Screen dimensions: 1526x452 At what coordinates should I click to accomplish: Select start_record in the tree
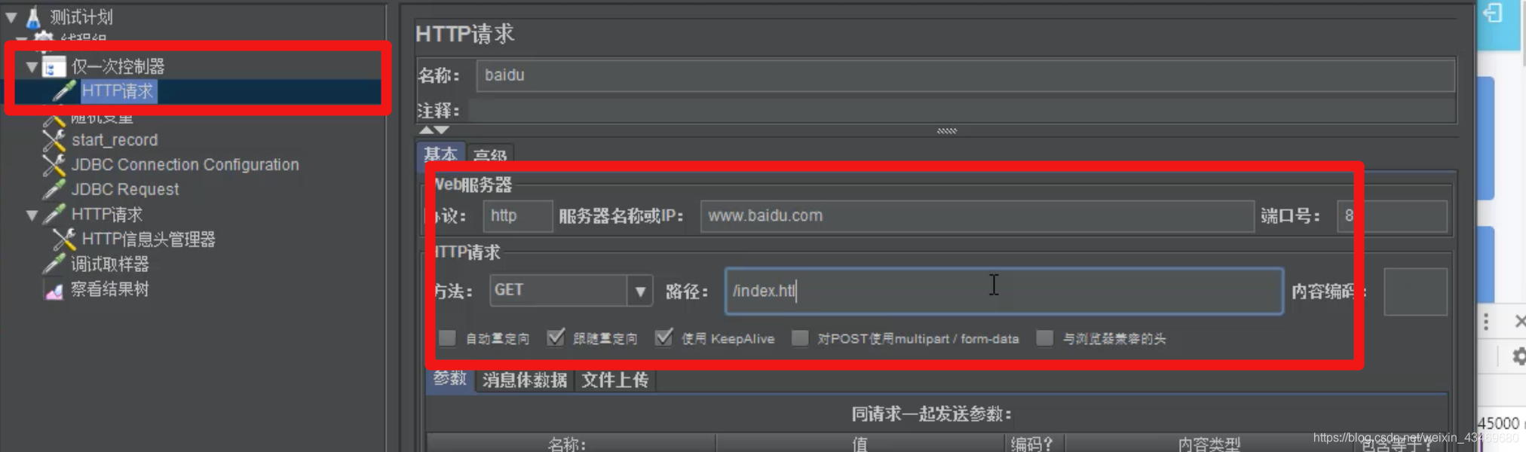[x=115, y=140]
